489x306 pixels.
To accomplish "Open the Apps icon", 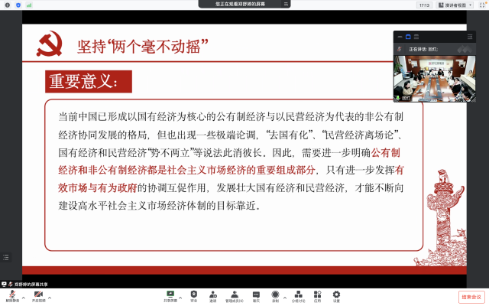I will tap(316, 294).
